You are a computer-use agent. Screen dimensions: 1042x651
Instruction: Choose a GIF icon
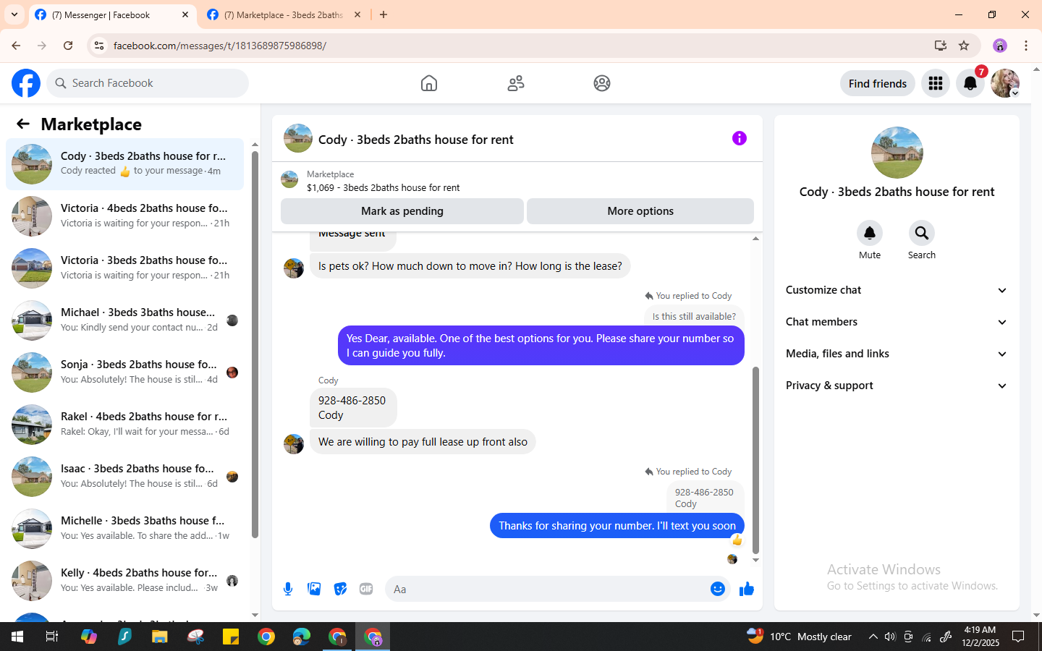coord(366,589)
